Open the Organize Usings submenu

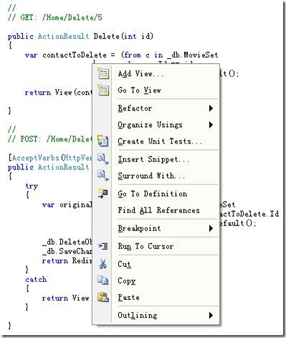point(156,125)
